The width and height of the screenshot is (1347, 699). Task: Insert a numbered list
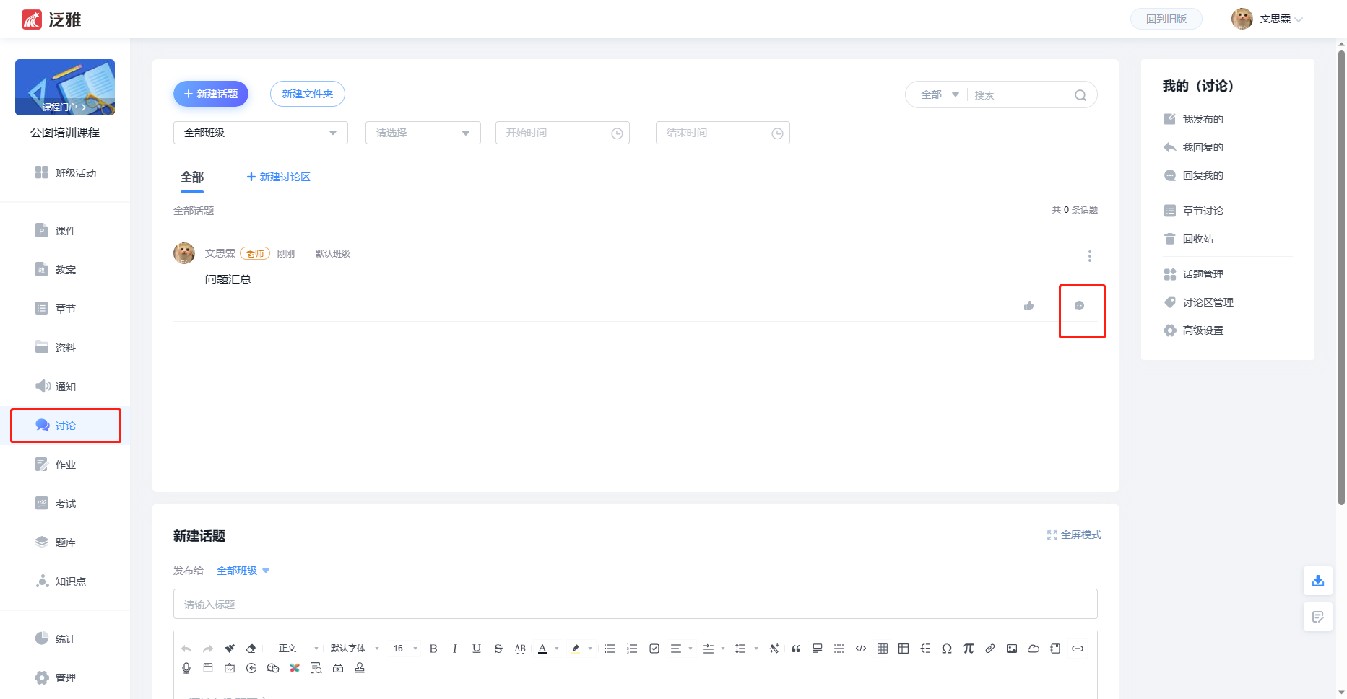pos(632,649)
